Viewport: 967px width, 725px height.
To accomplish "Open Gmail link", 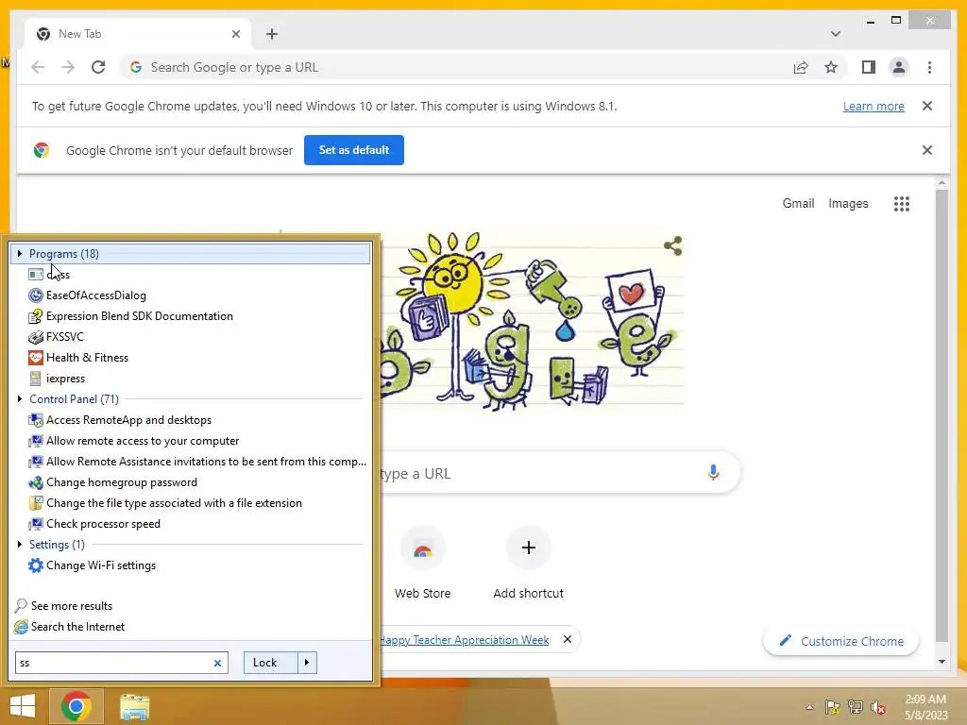I will pyautogui.click(x=798, y=204).
